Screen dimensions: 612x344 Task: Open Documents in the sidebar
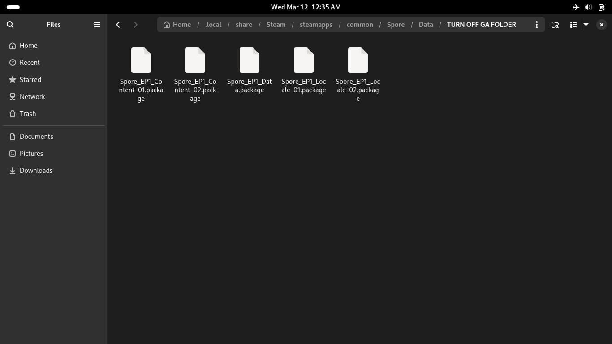[x=53, y=137]
